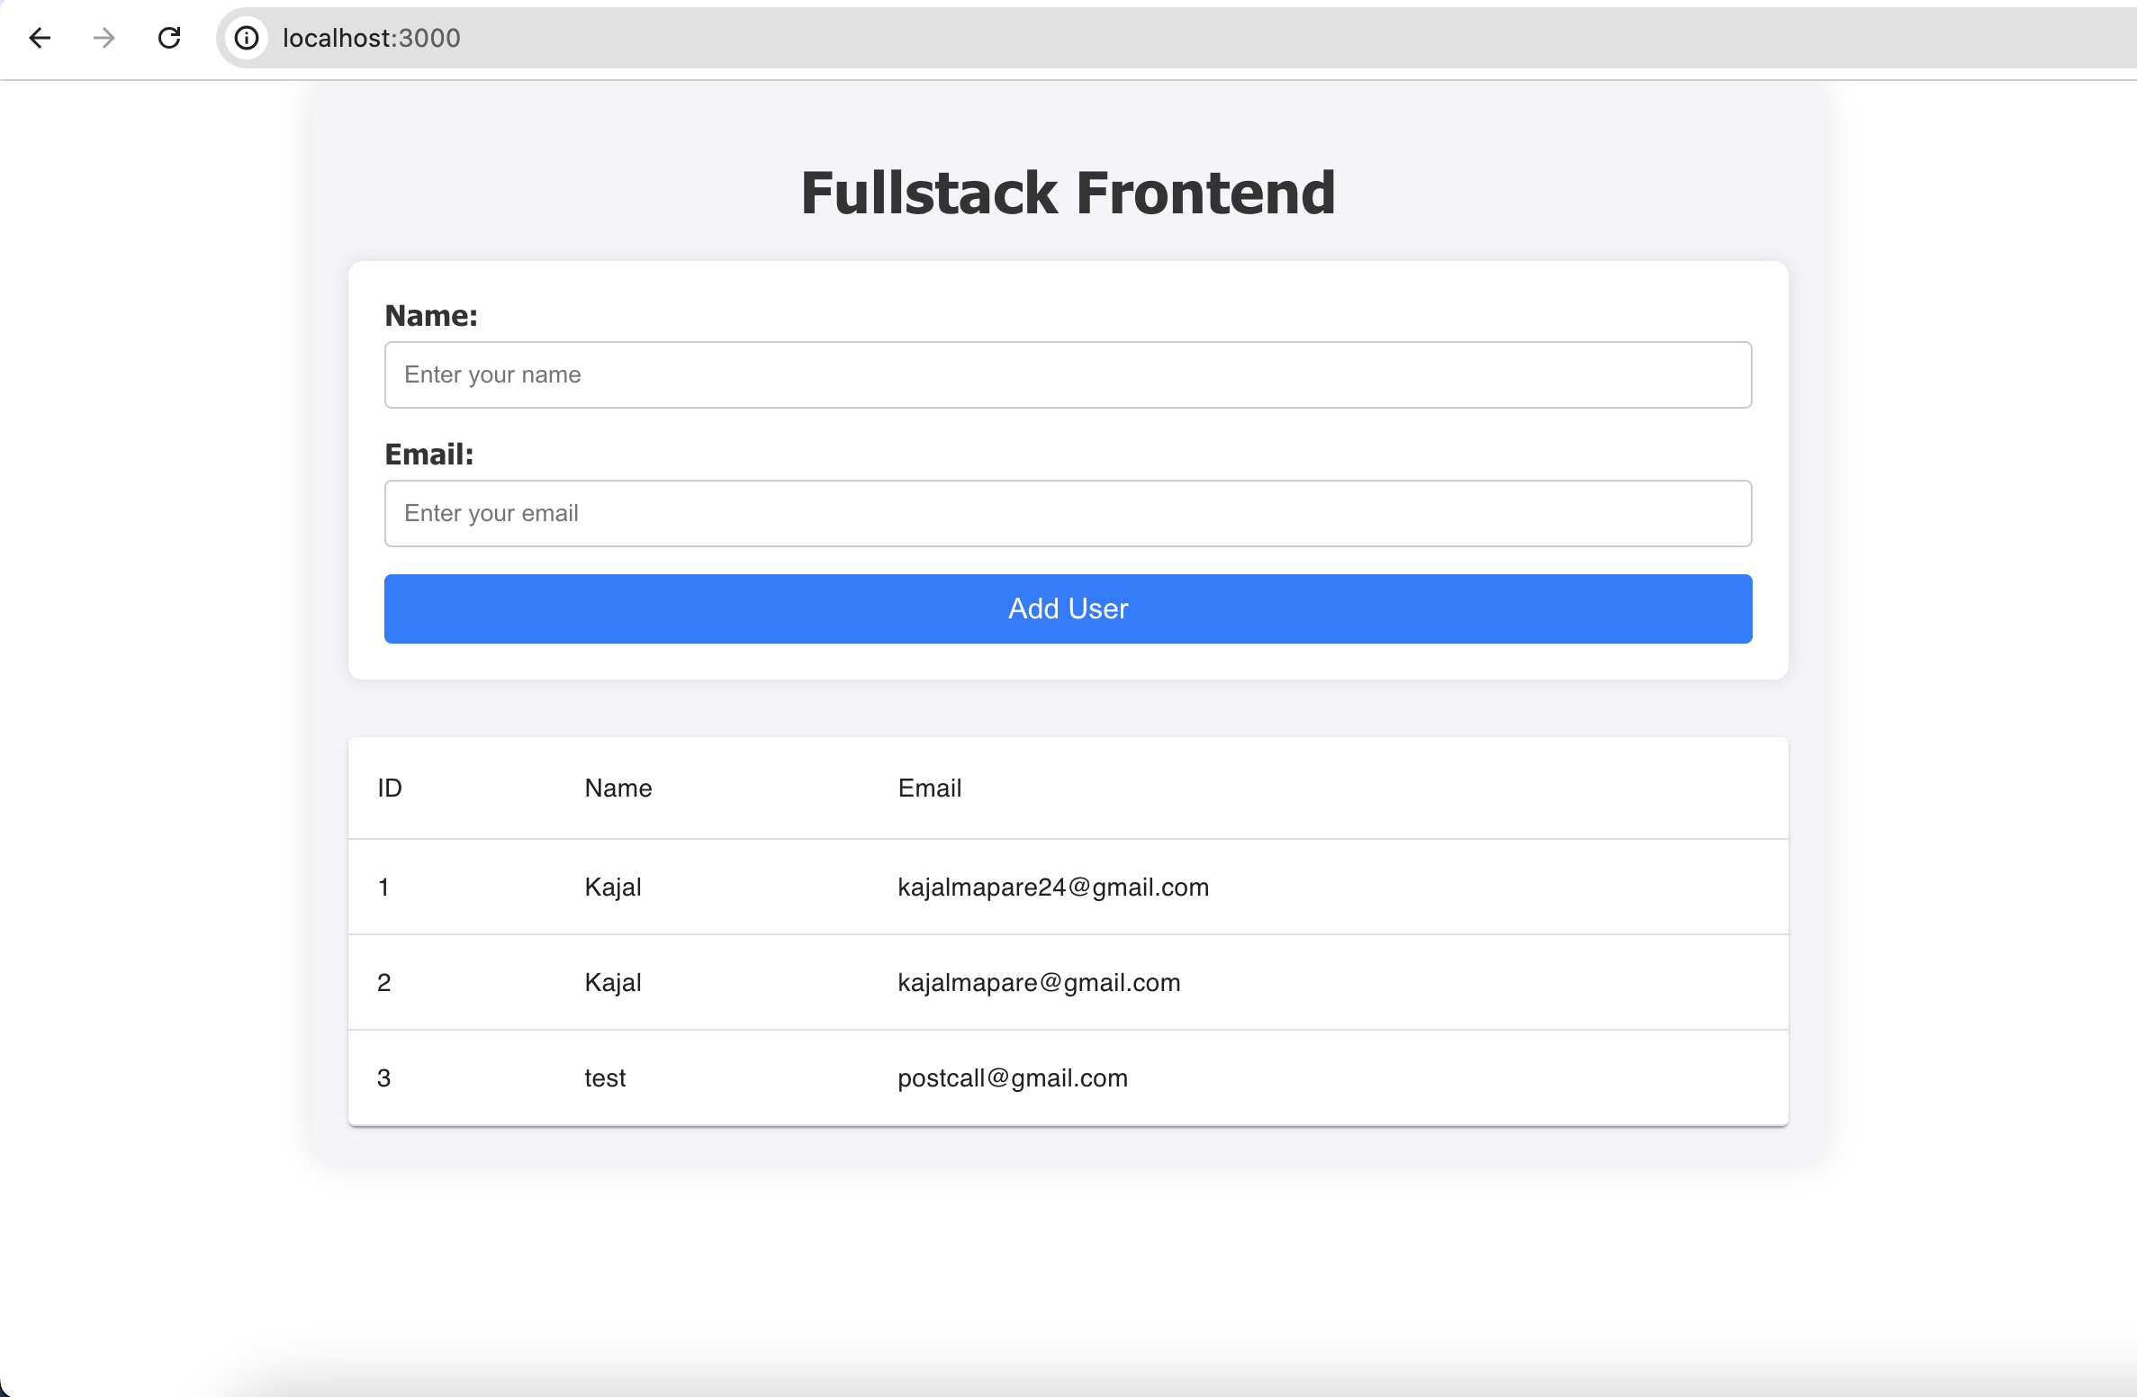Select the postcall@gmail.com email cell
The image size is (2137, 1397).
pyautogui.click(x=1012, y=1078)
